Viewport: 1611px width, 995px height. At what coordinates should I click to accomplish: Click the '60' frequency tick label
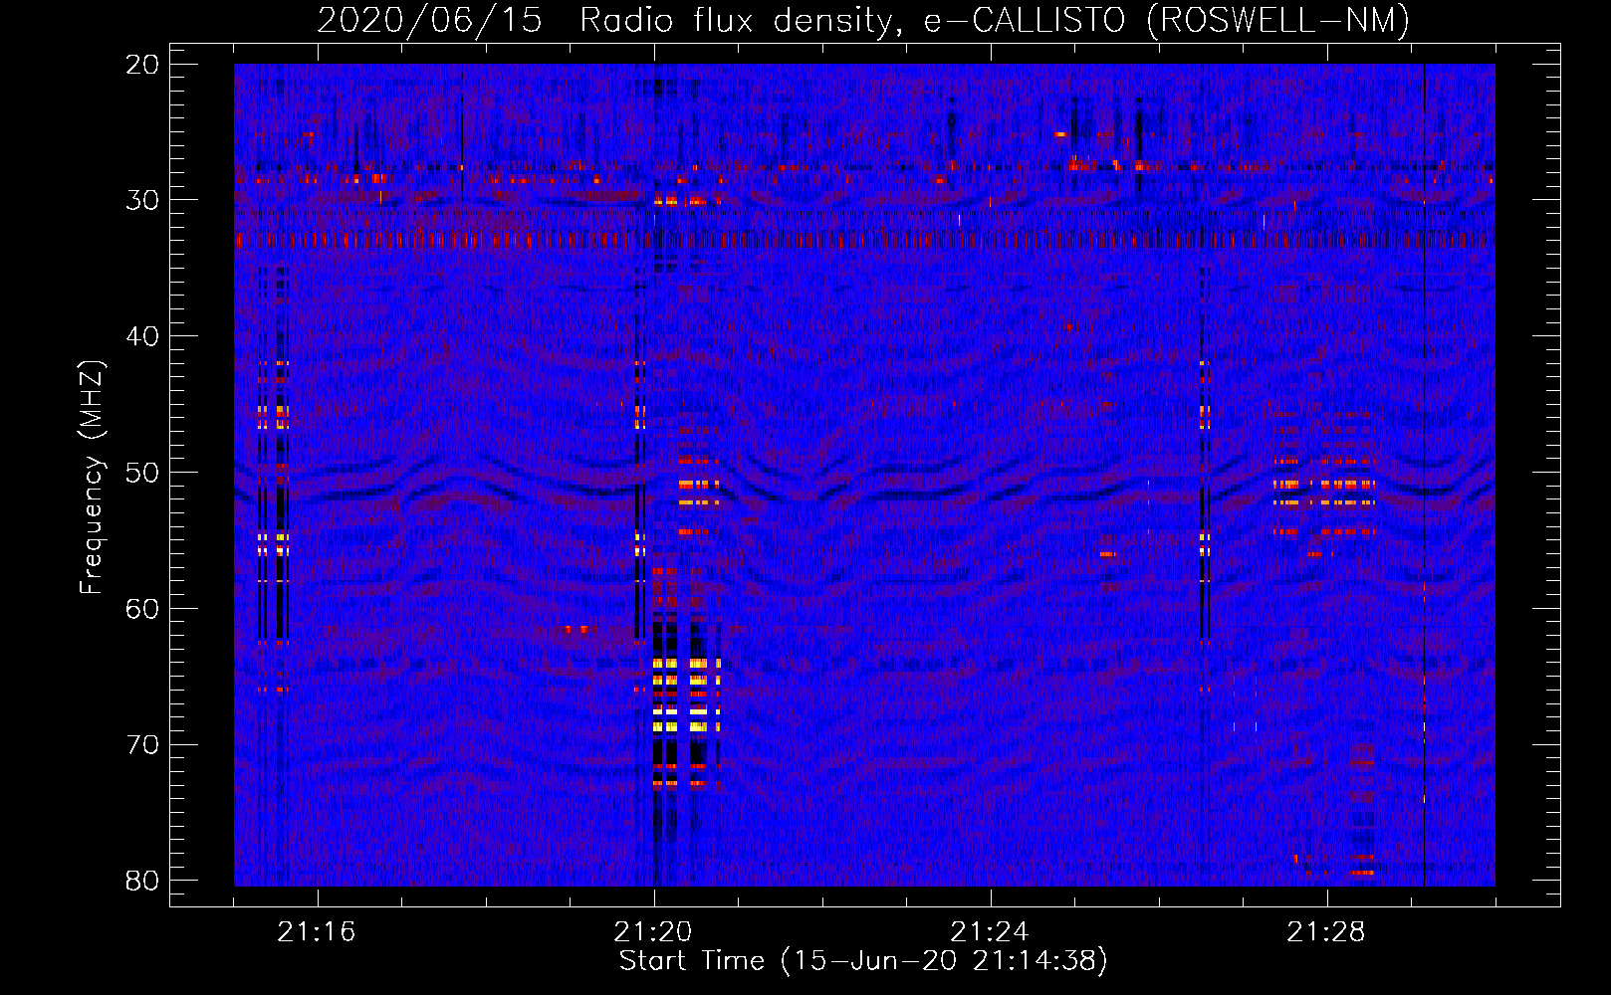tap(142, 609)
